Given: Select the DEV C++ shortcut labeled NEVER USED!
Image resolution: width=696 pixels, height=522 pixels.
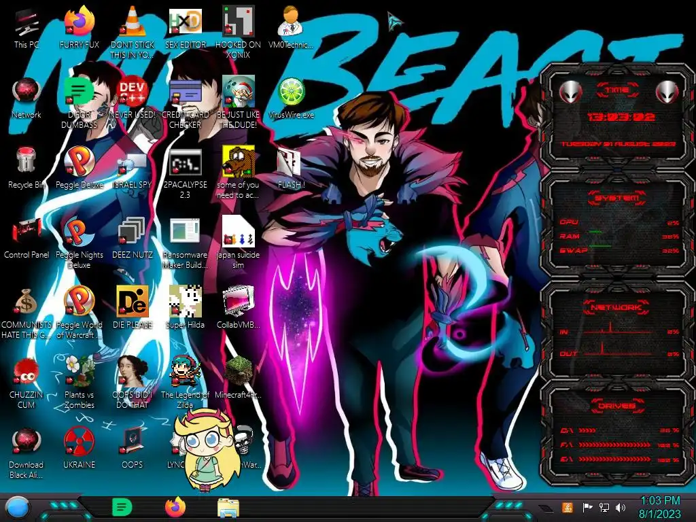Looking at the screenshot, I should tap(133, 92).
